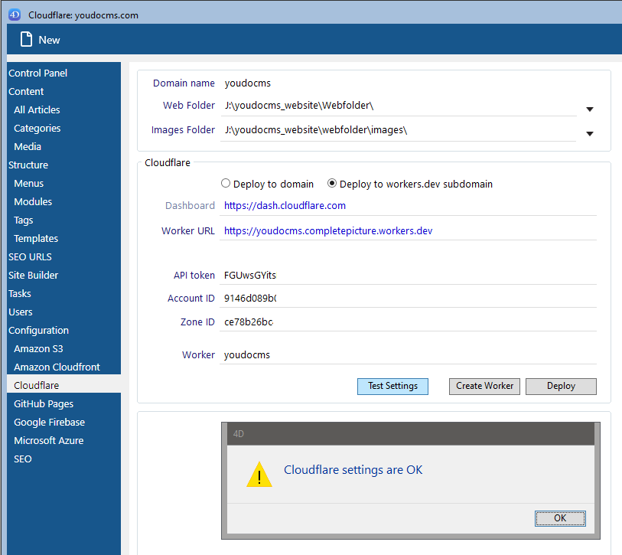Click the Web Folder path field
622x555 pixels.
pyautogui.click(x=399, y=106)
